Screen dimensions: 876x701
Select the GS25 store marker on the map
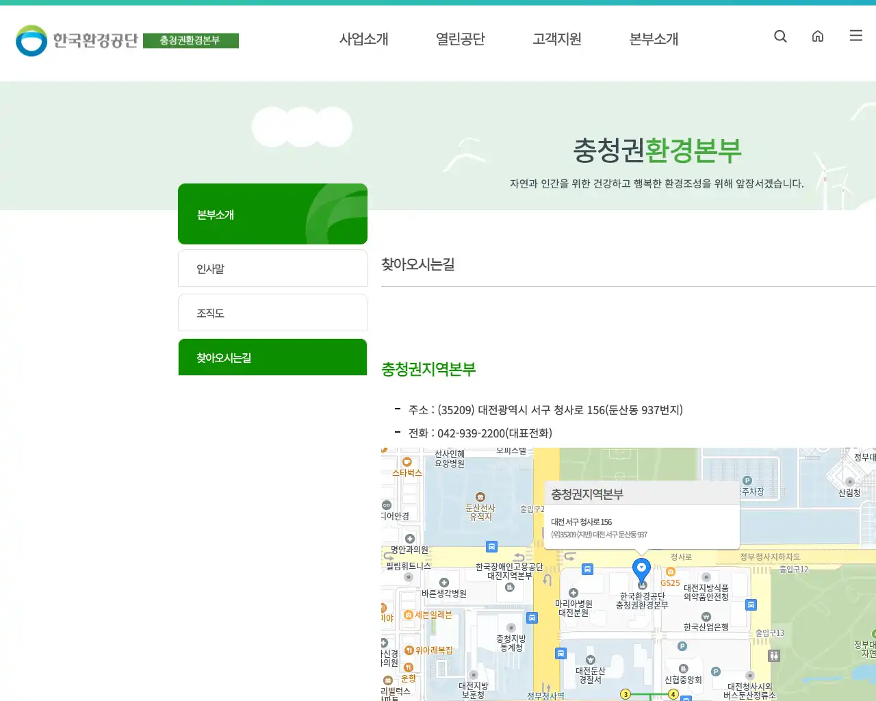(670, 572)
